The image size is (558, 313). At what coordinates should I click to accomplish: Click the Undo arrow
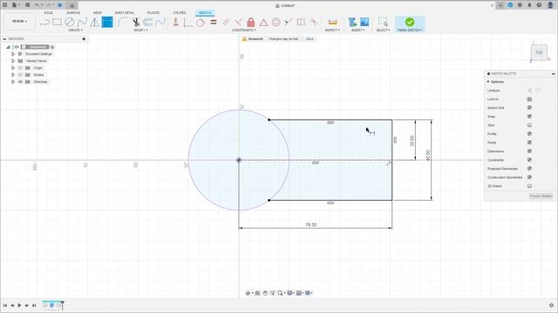click(x=37, y=5)
